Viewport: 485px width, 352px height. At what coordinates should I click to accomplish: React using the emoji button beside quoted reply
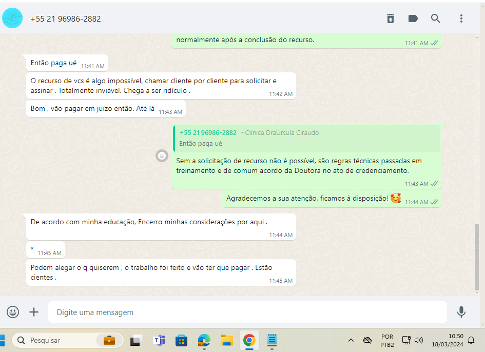[162, 155]
